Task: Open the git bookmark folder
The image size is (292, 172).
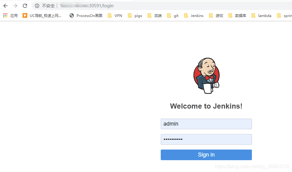Action: (x=173, y=15)
